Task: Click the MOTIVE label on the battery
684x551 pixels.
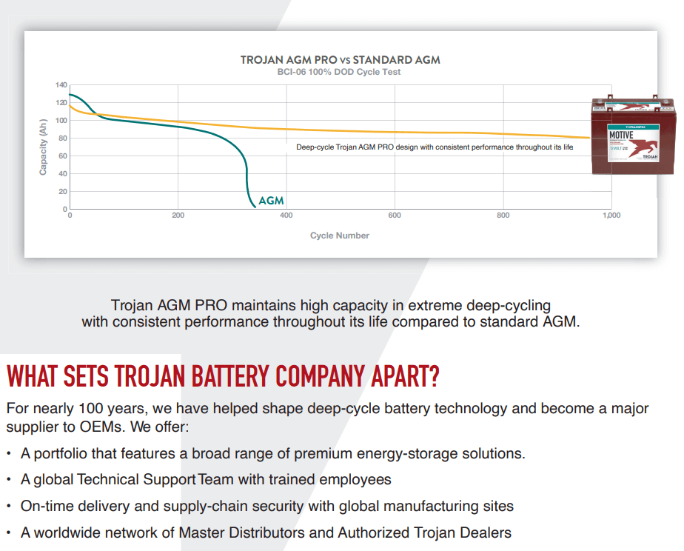Action: pyautogui.click(x=621, y=136)
